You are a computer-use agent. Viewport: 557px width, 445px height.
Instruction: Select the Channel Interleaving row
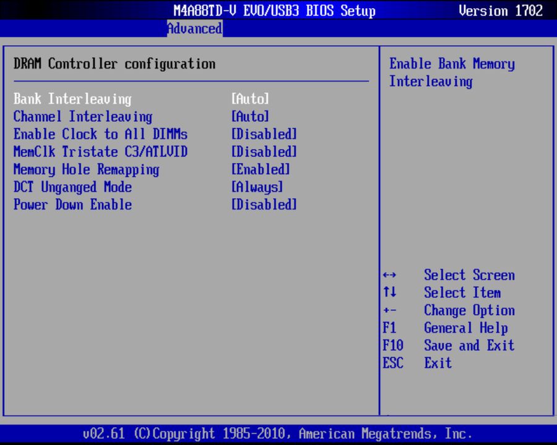tap(83, 117)
